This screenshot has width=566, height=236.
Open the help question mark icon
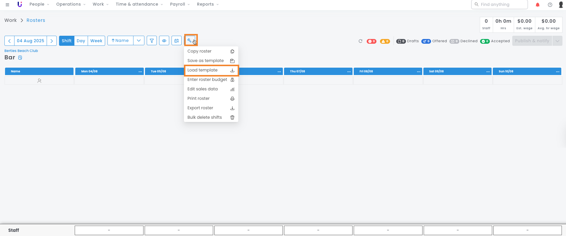click(550, 5)
